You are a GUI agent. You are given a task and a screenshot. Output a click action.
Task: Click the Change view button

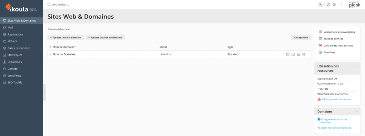(x=301, y=38)
